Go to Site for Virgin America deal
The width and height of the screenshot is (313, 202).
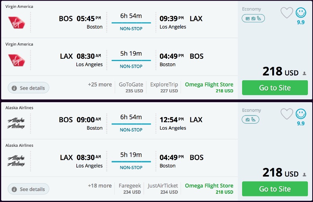point(275,88)
